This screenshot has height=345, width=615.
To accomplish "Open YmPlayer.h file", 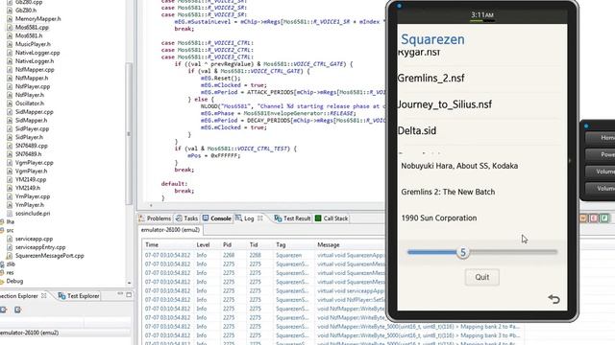I will (30, 205).
